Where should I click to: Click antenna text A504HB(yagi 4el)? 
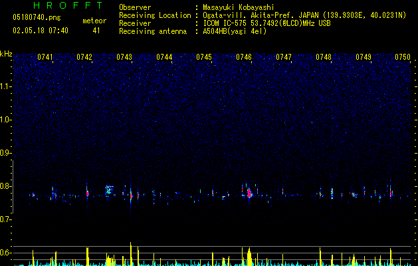click(235, 31)
